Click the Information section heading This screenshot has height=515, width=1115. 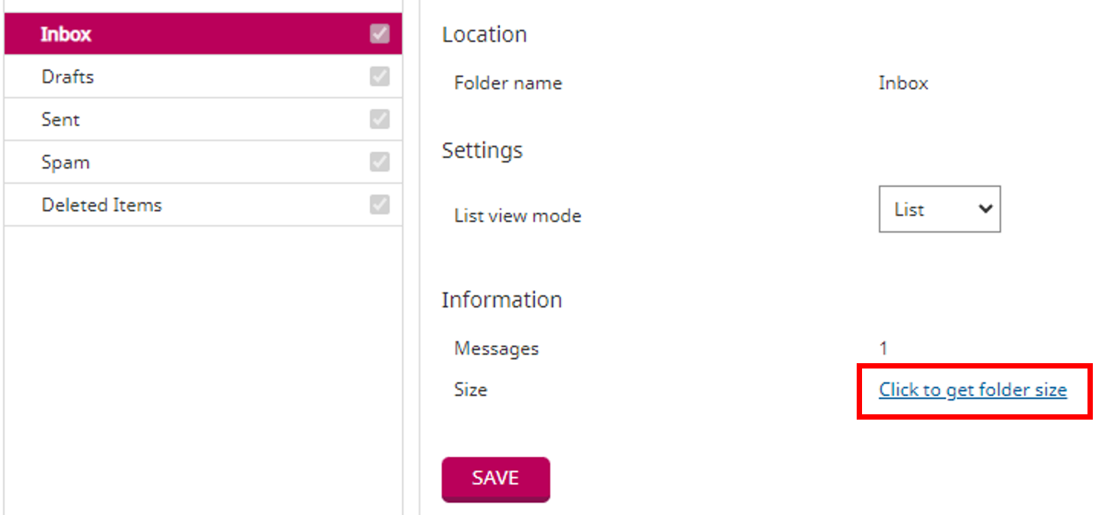click(501, 299)
